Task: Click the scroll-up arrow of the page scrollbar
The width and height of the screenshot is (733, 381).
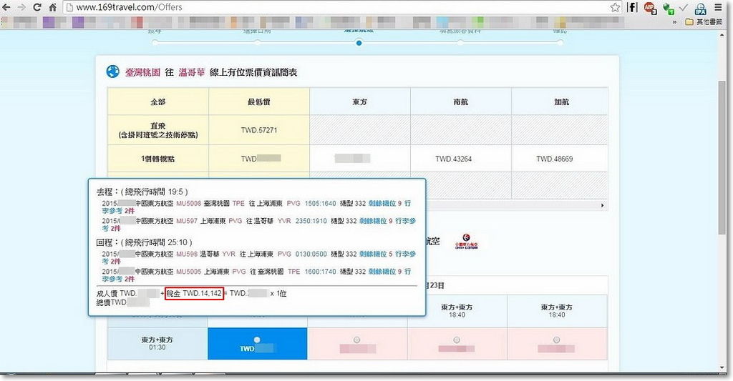Action: (x=722, y=35)
